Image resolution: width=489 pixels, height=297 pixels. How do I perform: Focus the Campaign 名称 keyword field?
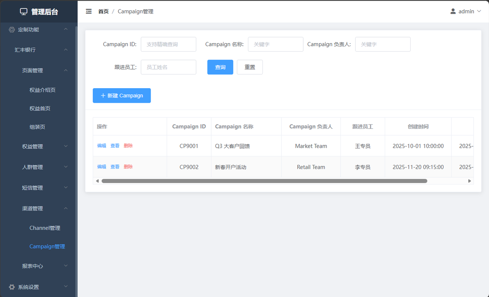pyautogui.click(x=275, y=44)
